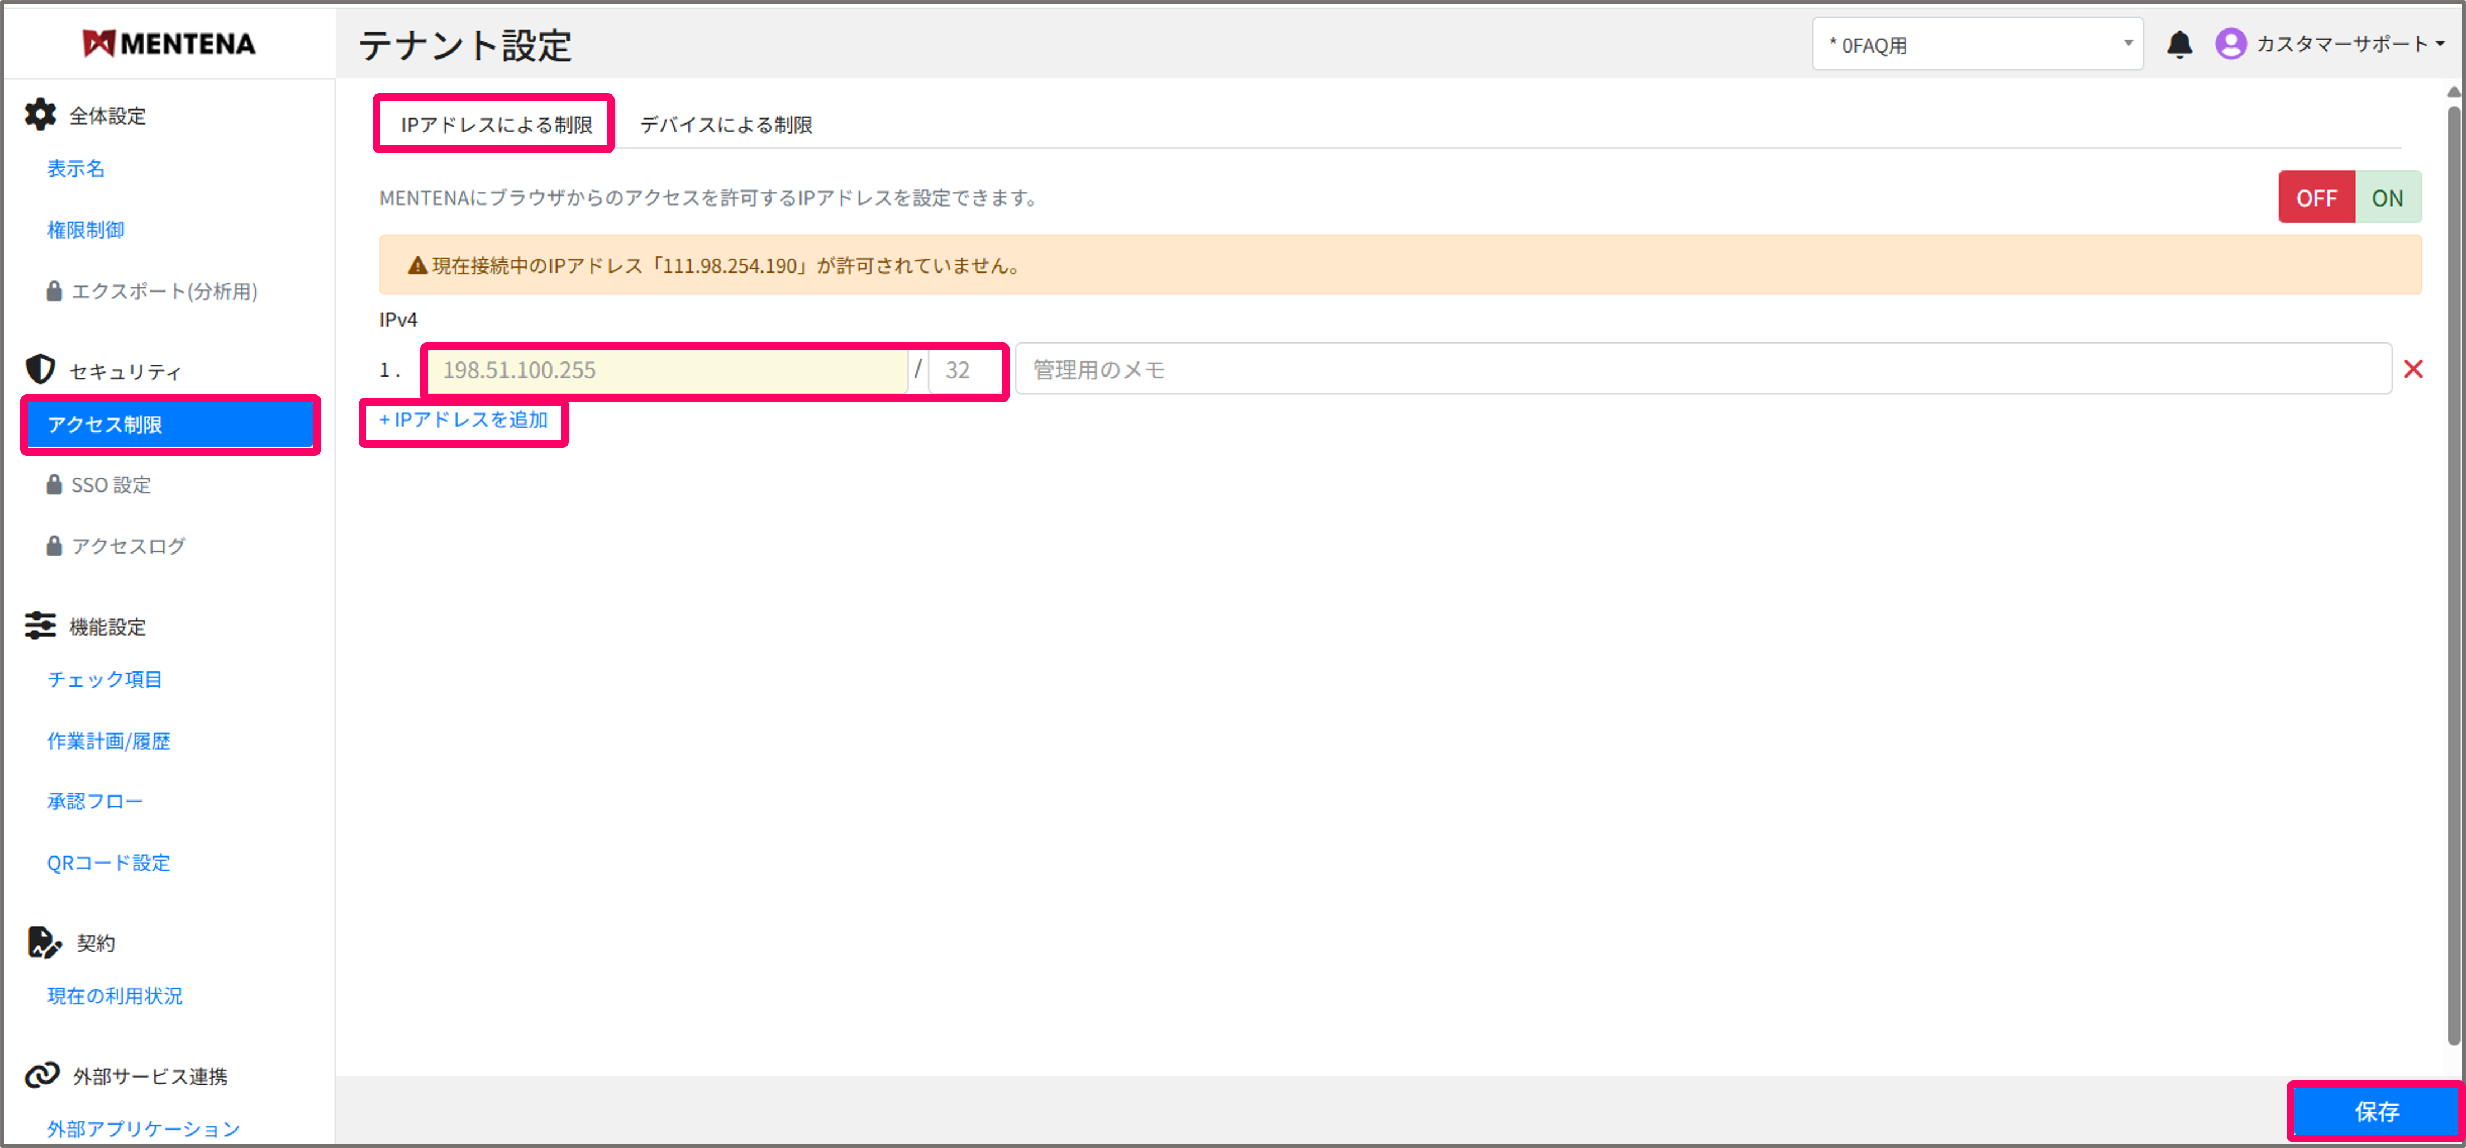2466x1148 pixels.
Task: Click the MENTENA logo
Action: pyautogui.click(x=169, y=44)
